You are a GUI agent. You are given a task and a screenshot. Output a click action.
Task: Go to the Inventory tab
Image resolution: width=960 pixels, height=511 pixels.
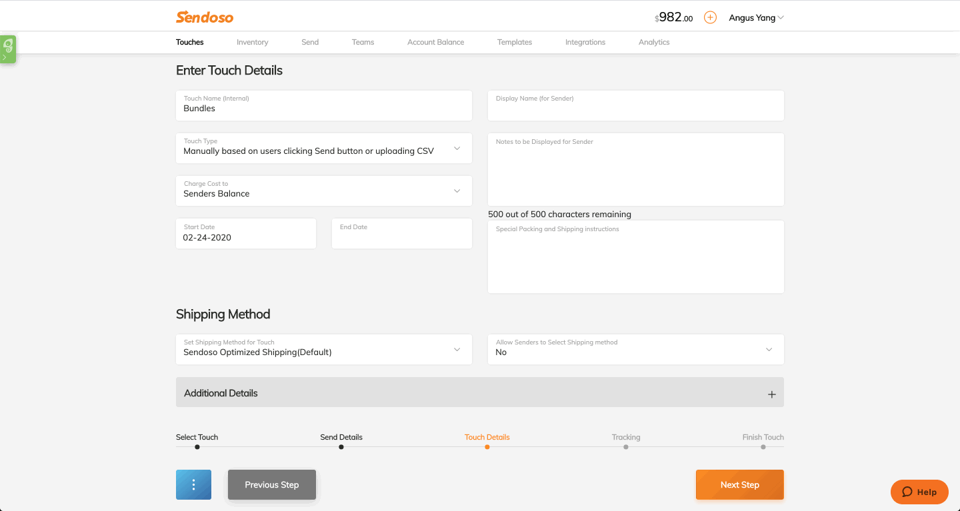pos(252,42)
